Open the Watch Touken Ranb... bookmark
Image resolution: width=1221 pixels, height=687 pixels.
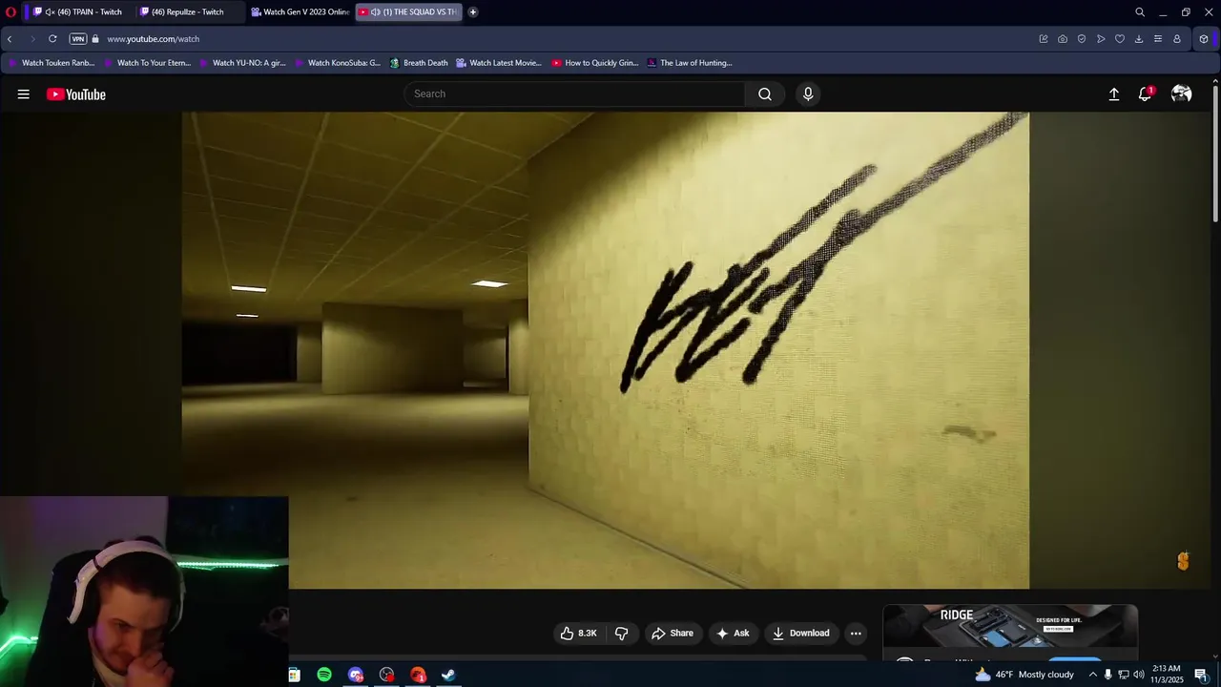coord(52,63)
